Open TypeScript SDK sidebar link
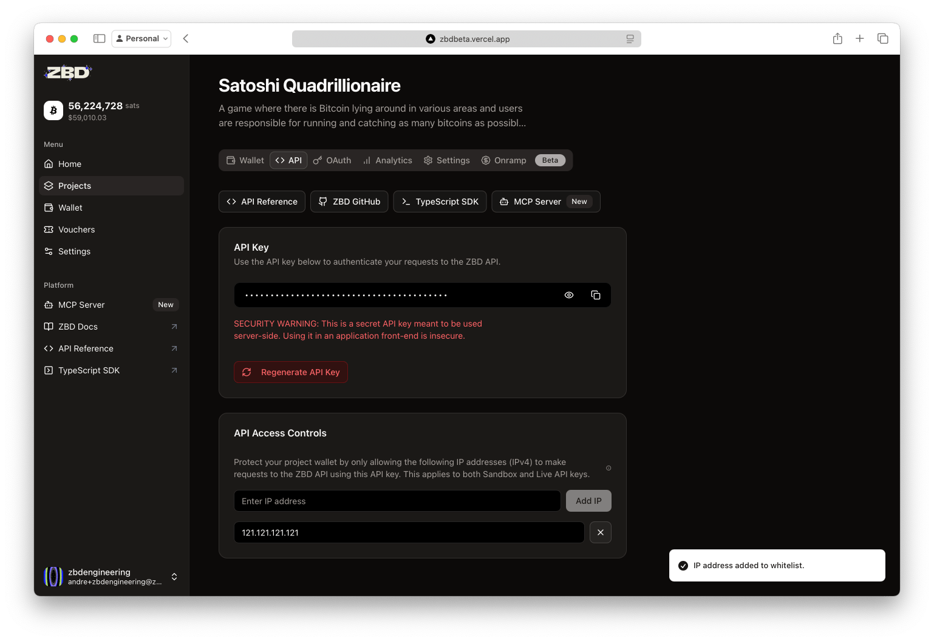 [x=111, y=370]
